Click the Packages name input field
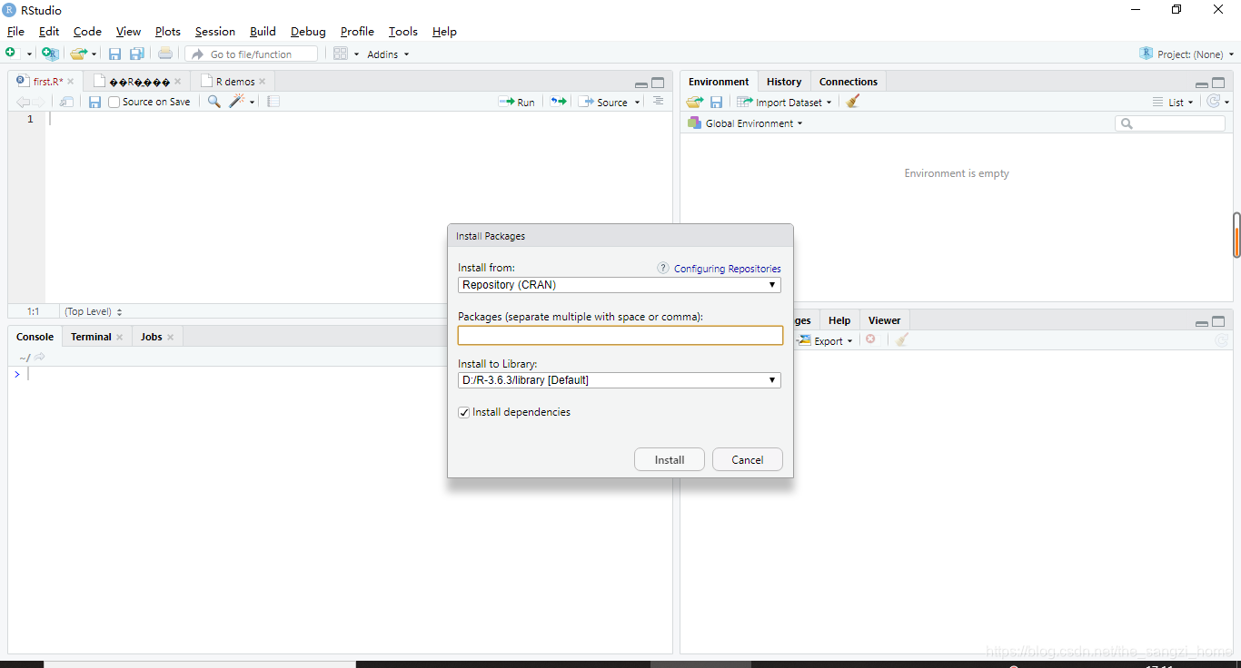 tap(620, 336)
